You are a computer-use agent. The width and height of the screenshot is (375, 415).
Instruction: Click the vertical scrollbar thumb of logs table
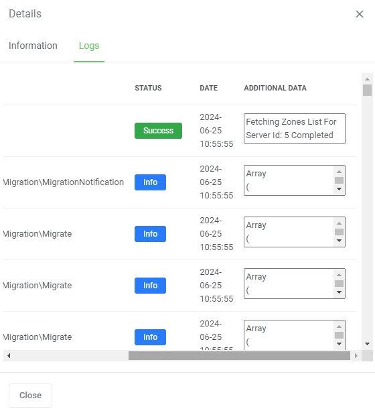pyautogui.click(x=367, y=90)
